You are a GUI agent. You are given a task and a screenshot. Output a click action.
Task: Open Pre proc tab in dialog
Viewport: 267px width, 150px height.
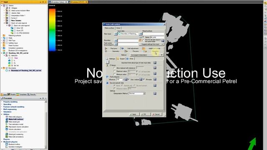[134, 51]
